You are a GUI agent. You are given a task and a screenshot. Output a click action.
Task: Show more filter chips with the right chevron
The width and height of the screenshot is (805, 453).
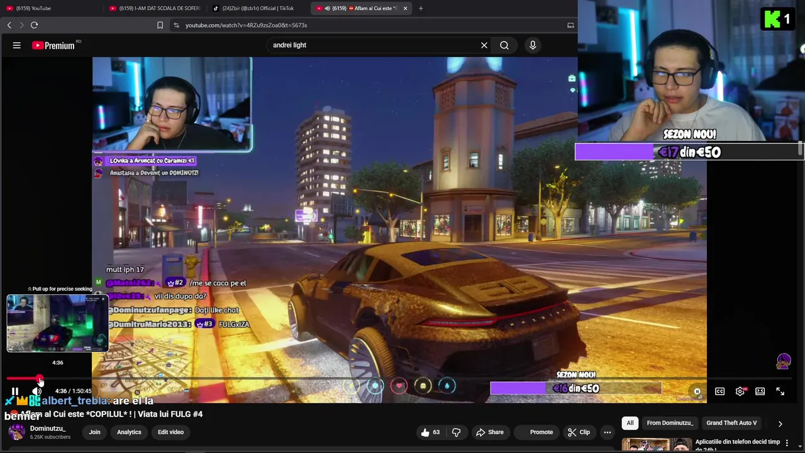pos(780,423)
